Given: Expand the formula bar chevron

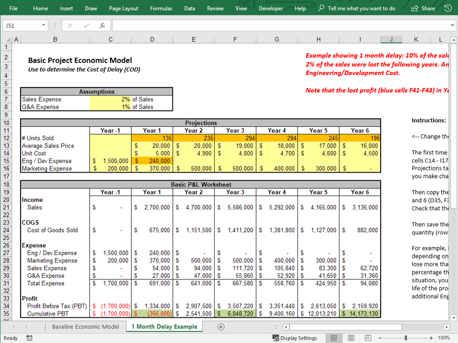Looking at the screenshot, I should [452, 25].
